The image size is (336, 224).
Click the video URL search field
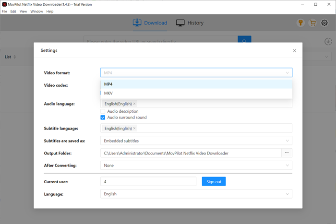point(160,39)
